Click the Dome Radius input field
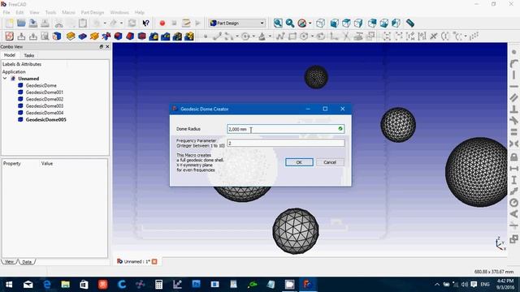Image resolution: width=520 pixels, height=292 pixels. point(285,129)
